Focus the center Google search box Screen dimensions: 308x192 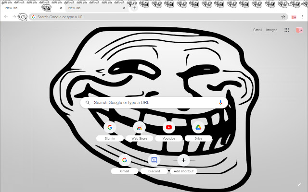[154, 102]
